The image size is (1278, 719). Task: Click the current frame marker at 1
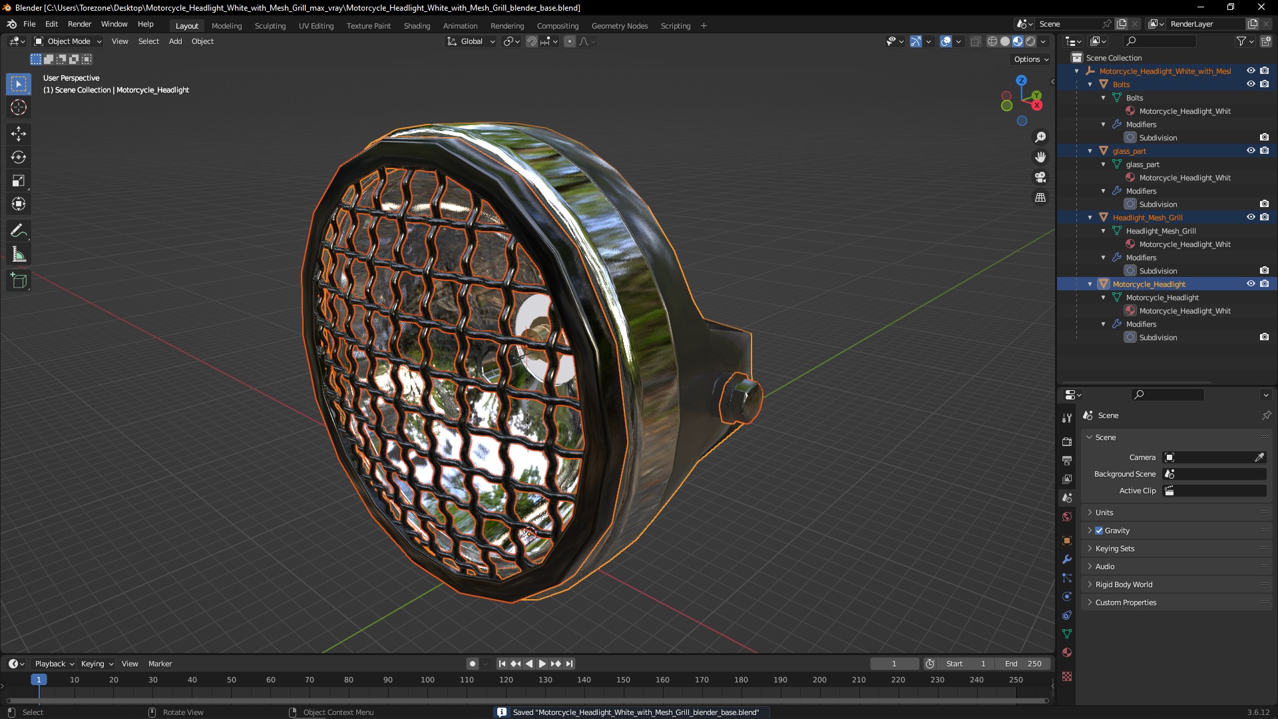click(39, 680)
